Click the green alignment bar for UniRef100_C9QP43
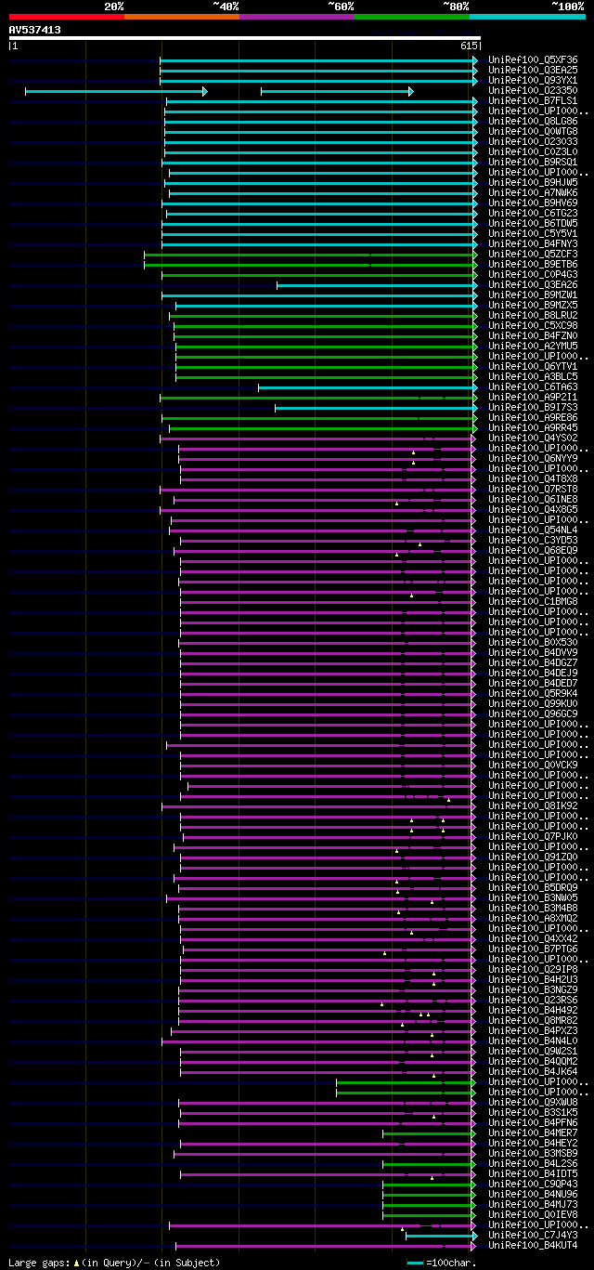Screen dimensions: 594x1270 click(429, 1184)
